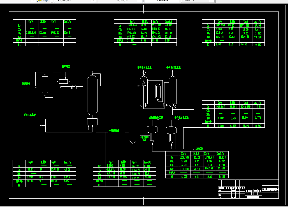Select the 原料二氧化碳 inlet label

pyautogui.click(x=30, y=115)
